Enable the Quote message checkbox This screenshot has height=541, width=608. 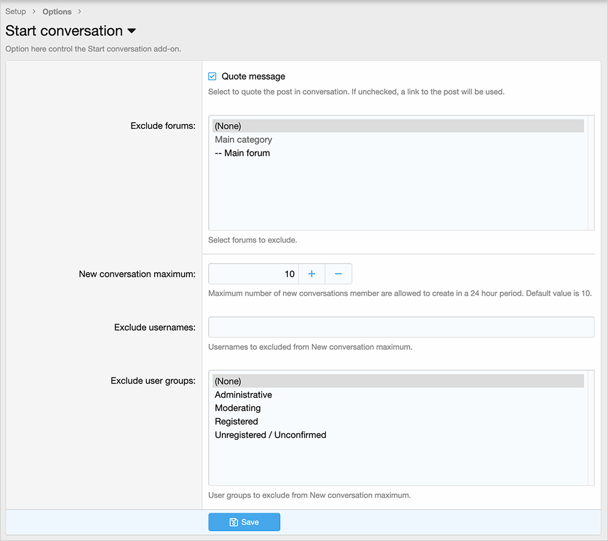coord(212,76)
